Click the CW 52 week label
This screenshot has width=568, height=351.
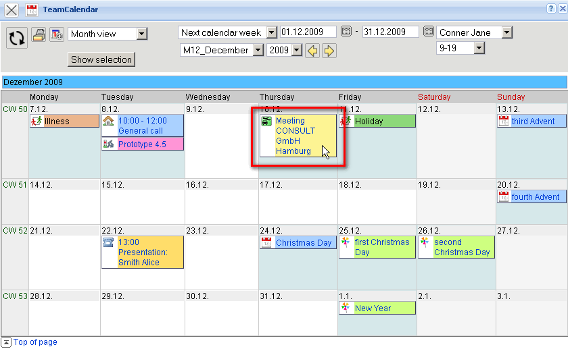point(15,230)
